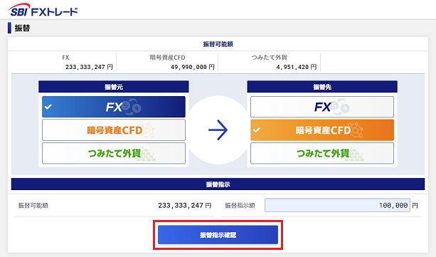Click the blue arrow between source and destination
Image resolution: width=436 pixels, height=257 pixels.
click(x=218, y=130)
